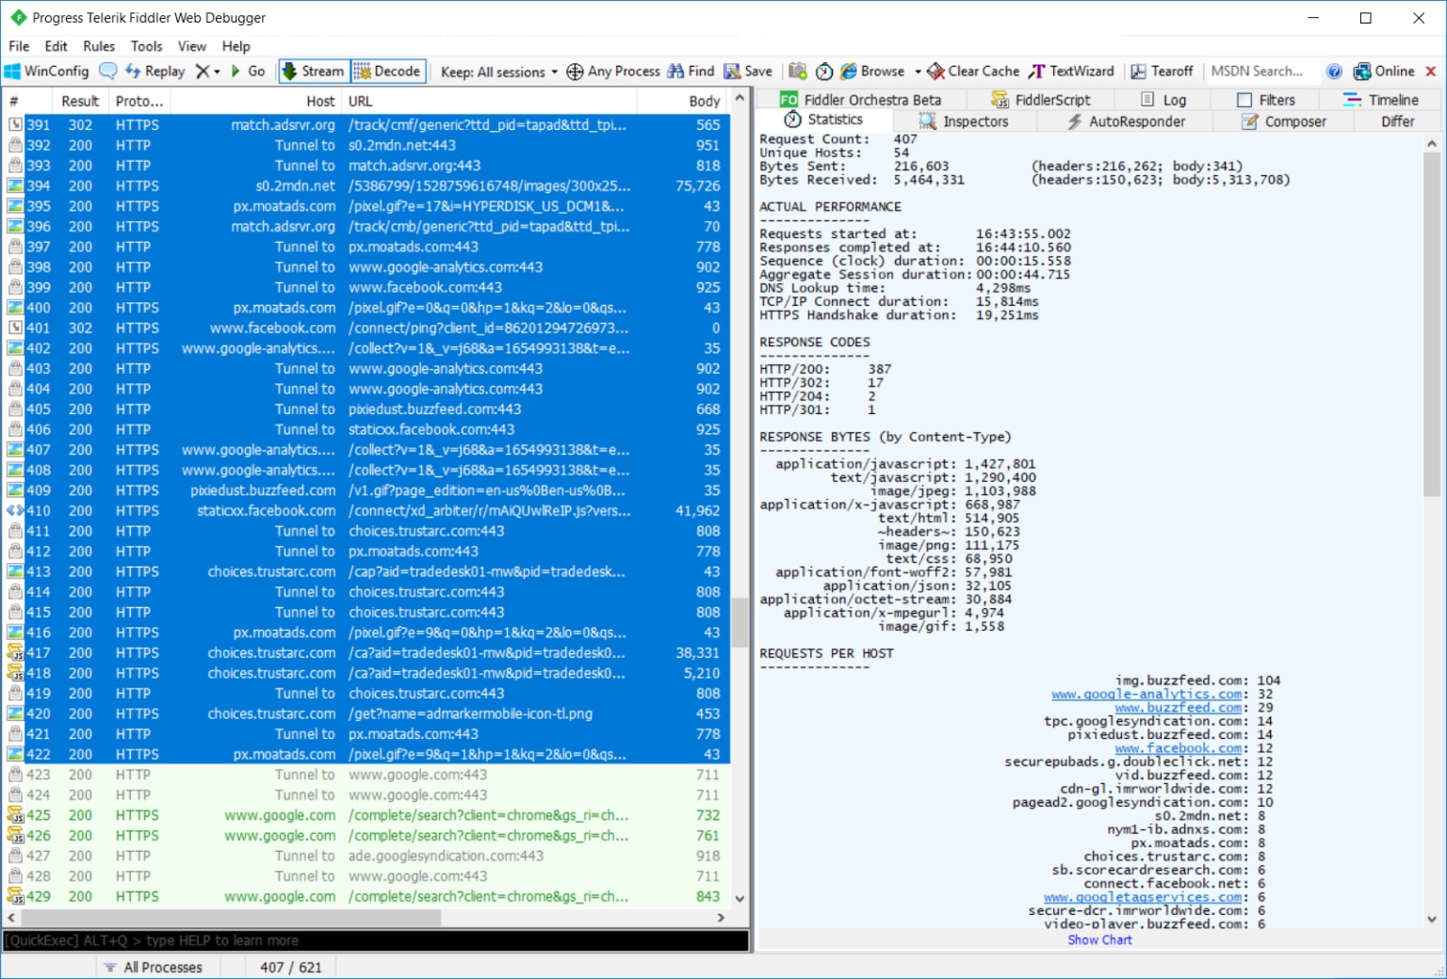Open the Remove X dropdown arrow

tap(217, 72)
